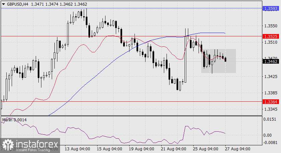Click the 1.3425 price axis value
The image size is (281, 153).
271,77
